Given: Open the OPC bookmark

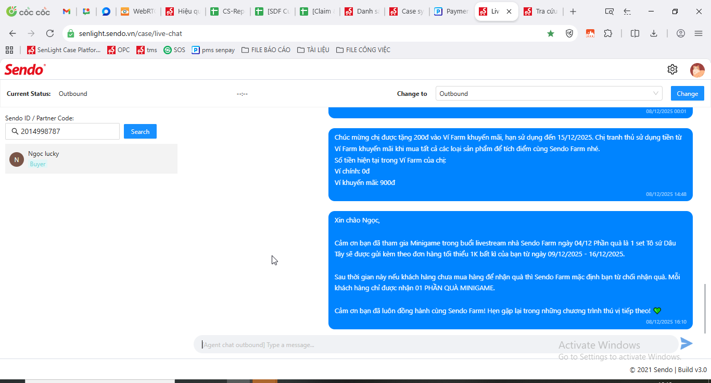Looking at the screenshot, I should [119, 50].
